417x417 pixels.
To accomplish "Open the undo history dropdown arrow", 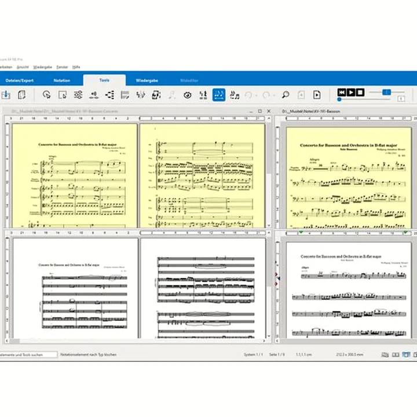I will 257,95.
